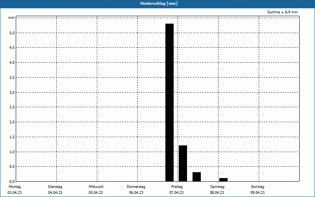This screenshot has height=197, width=315.
Task: Click the "Mittwoch" day label
Action: point(96,187)
